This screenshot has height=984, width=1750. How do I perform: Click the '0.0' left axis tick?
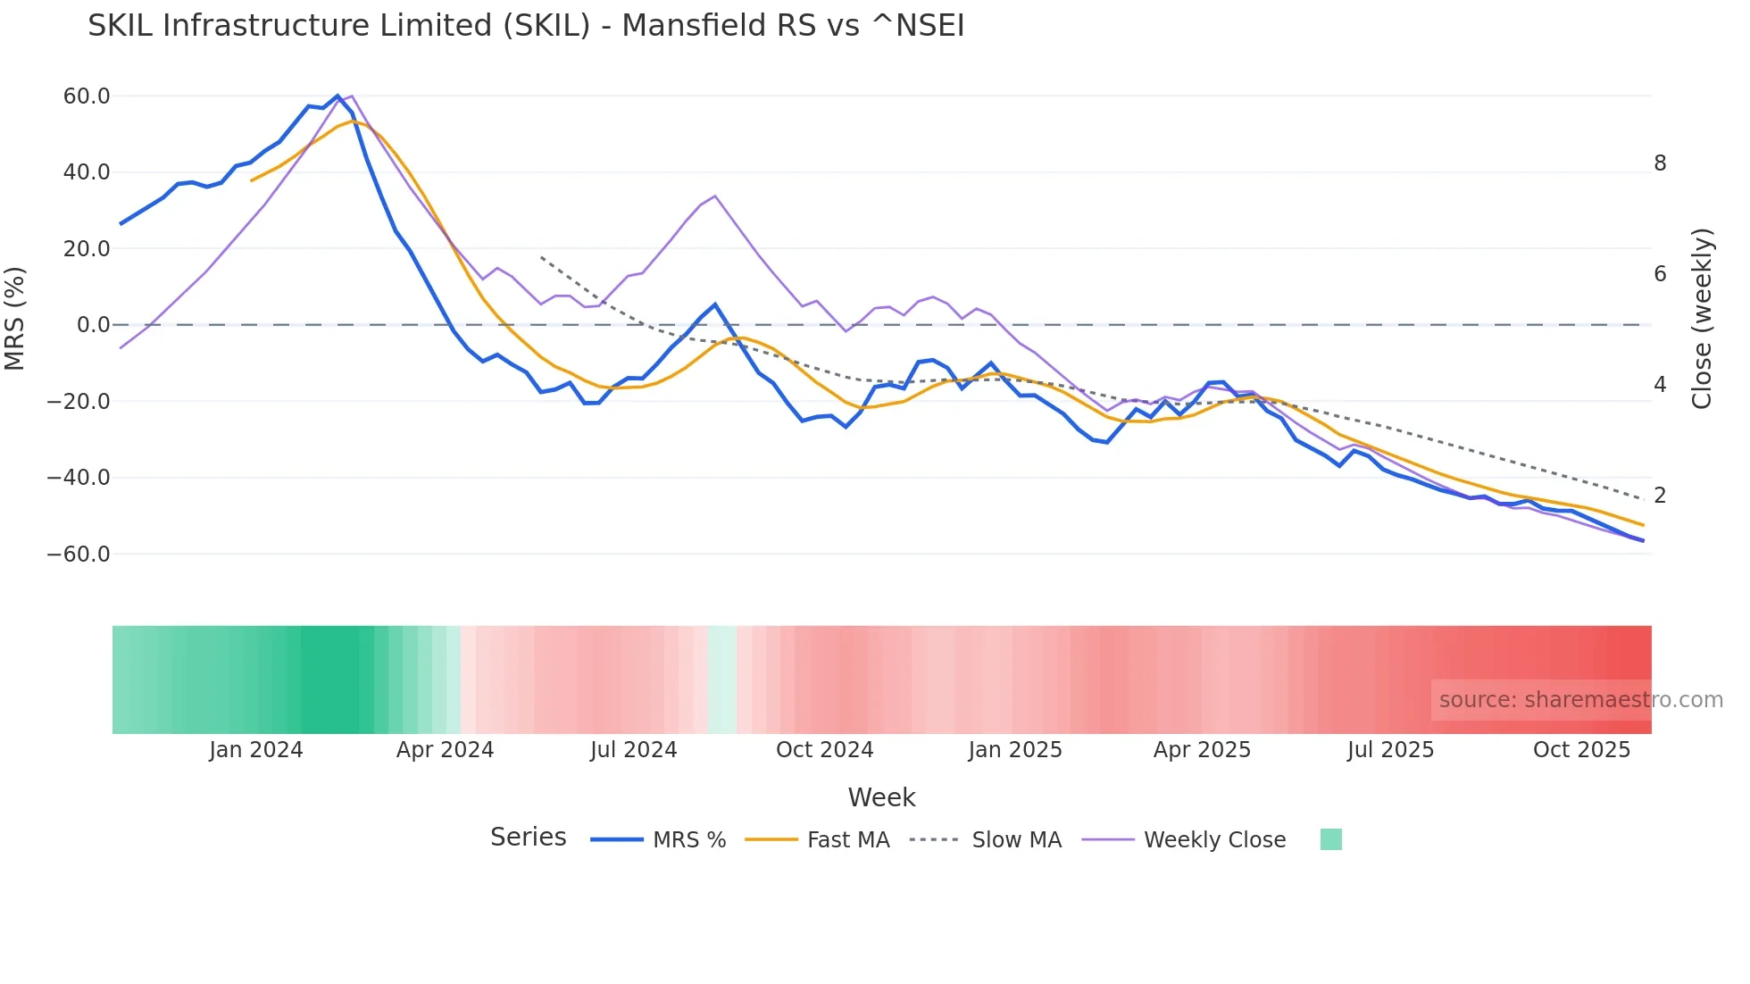point(94,325)
